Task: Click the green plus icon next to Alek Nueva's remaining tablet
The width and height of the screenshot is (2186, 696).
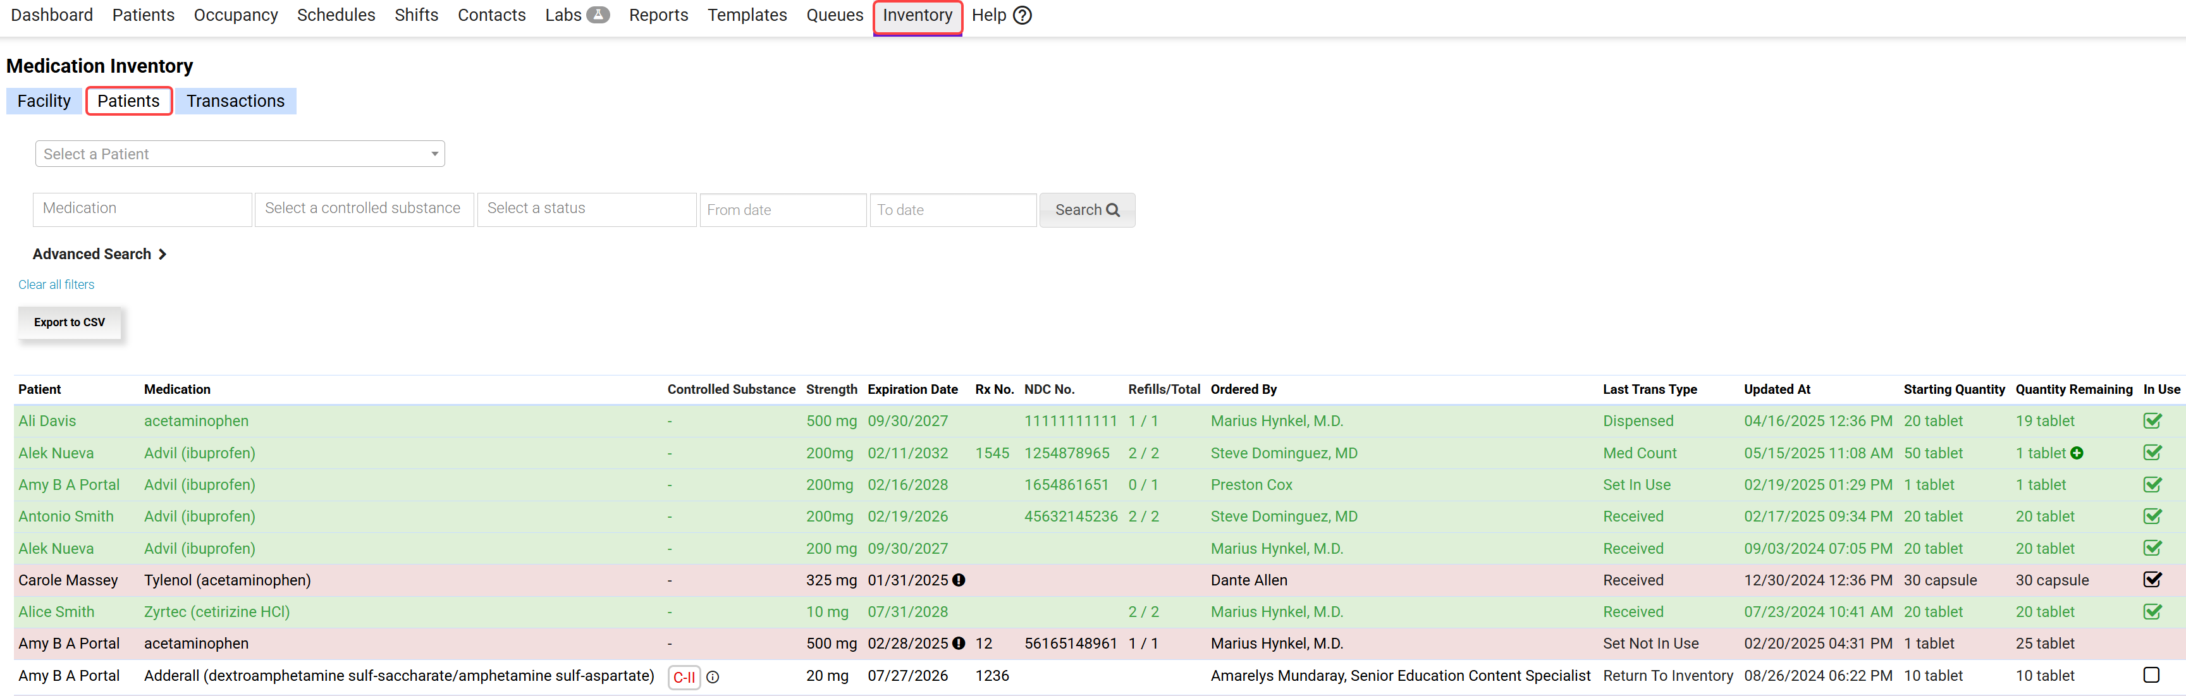Action: point(2076,453)
